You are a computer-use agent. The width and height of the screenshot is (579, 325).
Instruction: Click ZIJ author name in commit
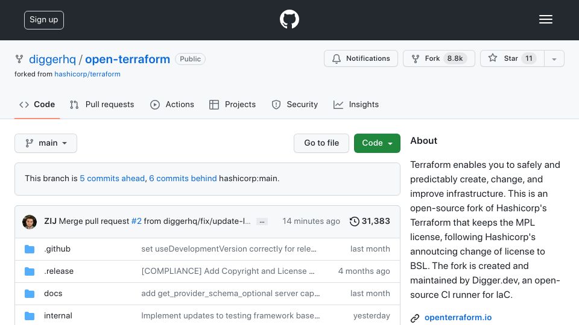coord(50,221)
